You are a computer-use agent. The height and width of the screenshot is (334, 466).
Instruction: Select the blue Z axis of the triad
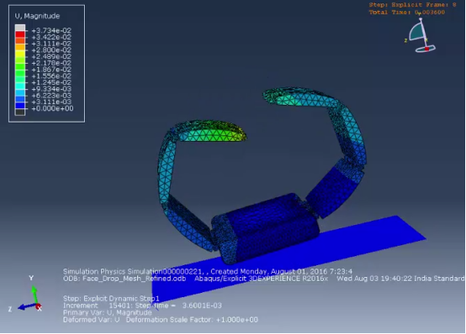point(26,306)
